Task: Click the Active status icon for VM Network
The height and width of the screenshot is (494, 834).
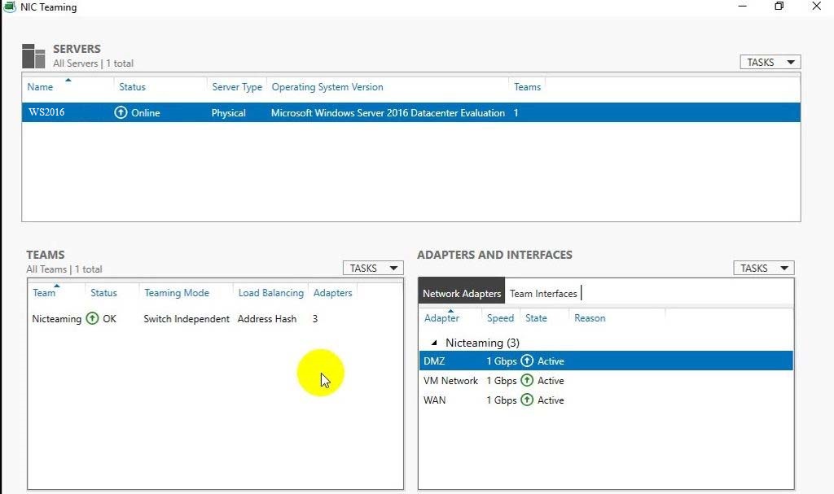Action: [x=527, y=381]
